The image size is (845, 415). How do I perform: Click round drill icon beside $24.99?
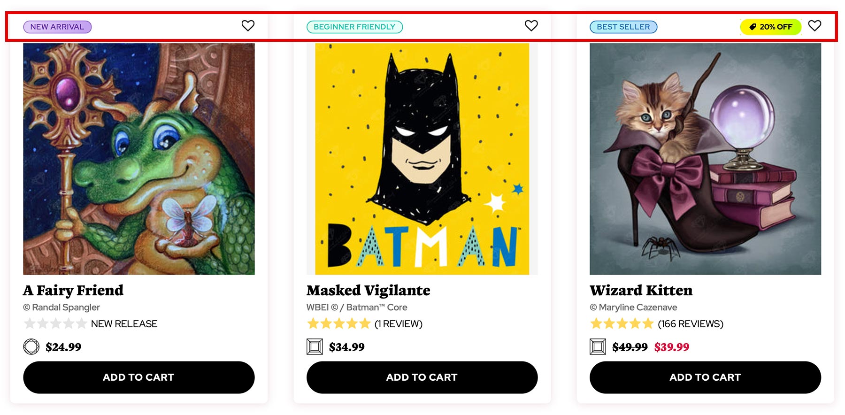click(31, 347)
